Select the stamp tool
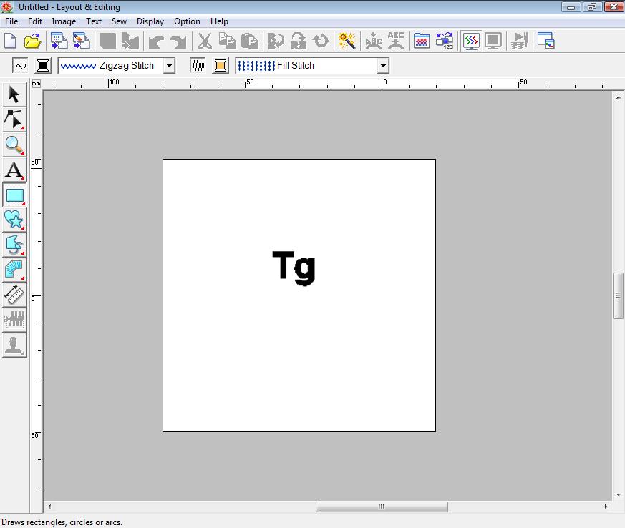Viewport: 625px width, 528px height. (14, 345)
